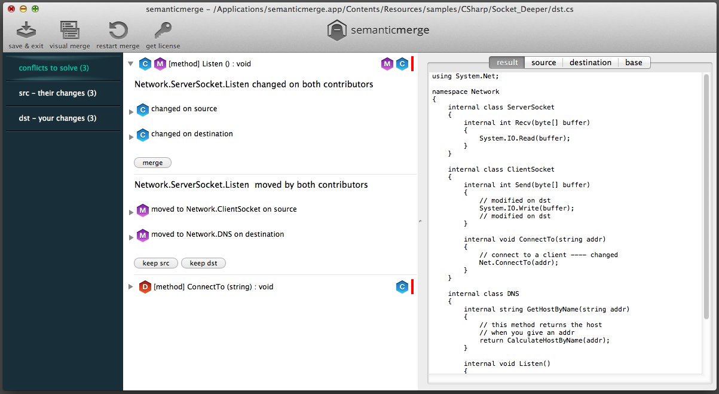
Task: Click the purple M icon beside Listen method title
Action: point(160,64)
